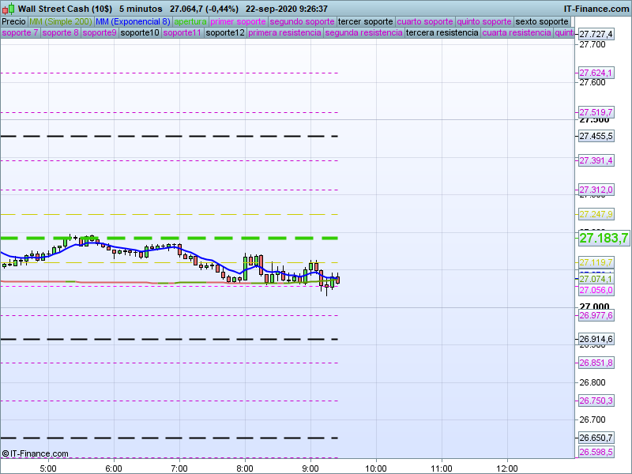Click the quinto soporte label
The image size is (632, 474).
click(484, 21)
